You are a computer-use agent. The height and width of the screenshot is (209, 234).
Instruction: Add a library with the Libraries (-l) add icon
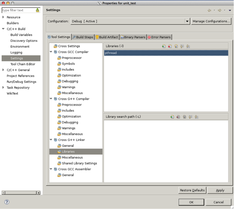pyautogui.click(x=164, y=46)
